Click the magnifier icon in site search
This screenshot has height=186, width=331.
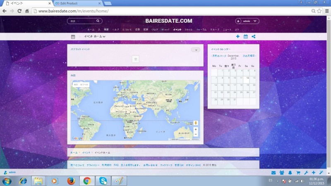point(98,21)
